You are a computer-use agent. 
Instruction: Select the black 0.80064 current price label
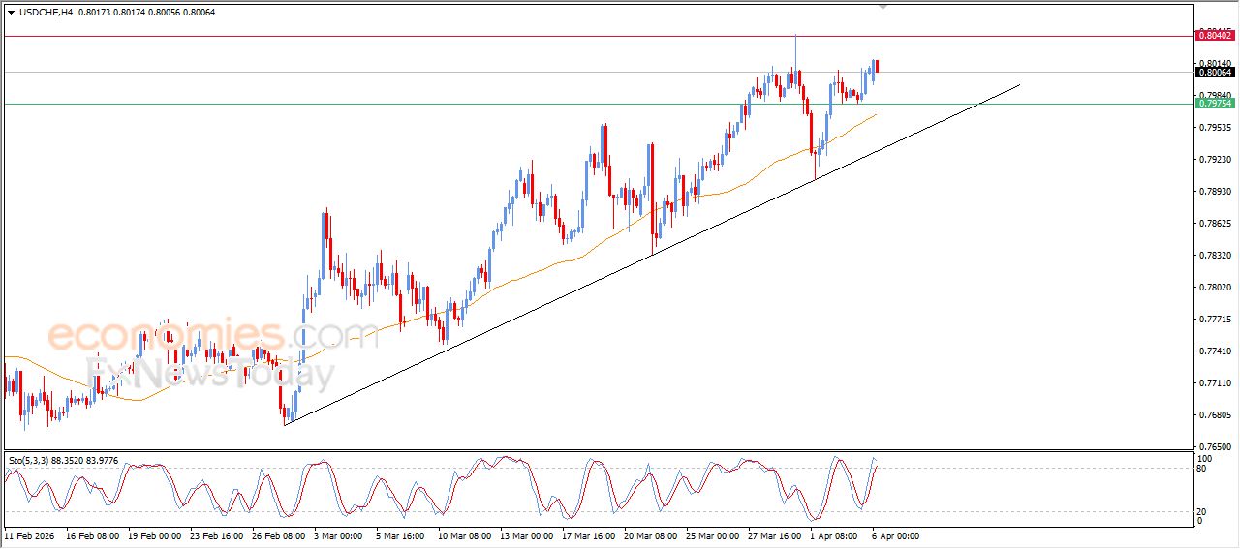[x=1215, y=73]
